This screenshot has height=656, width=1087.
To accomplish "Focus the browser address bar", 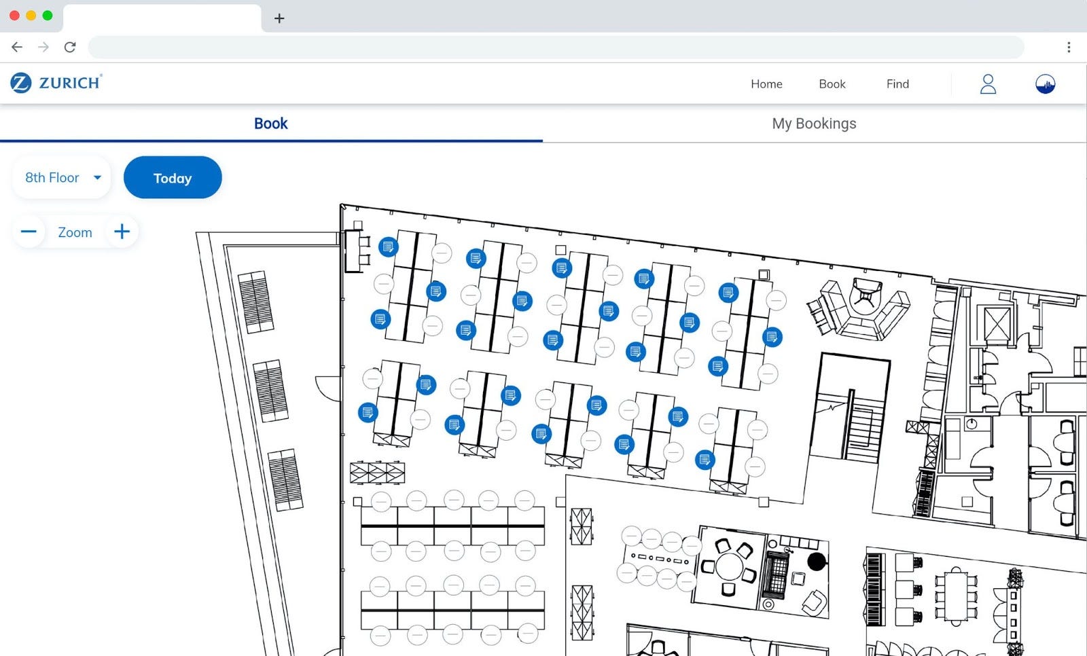I will [556, 47].
